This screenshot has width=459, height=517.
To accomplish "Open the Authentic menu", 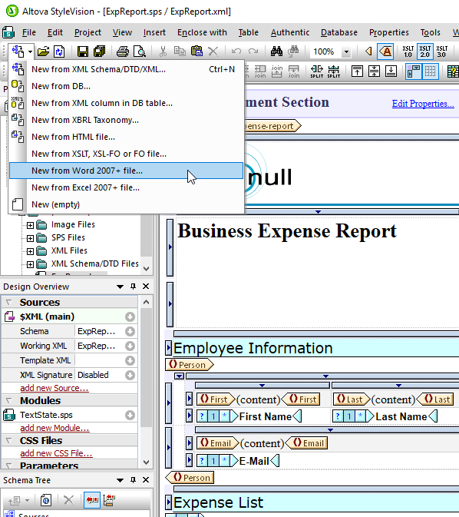I will [x=290, y=32].
